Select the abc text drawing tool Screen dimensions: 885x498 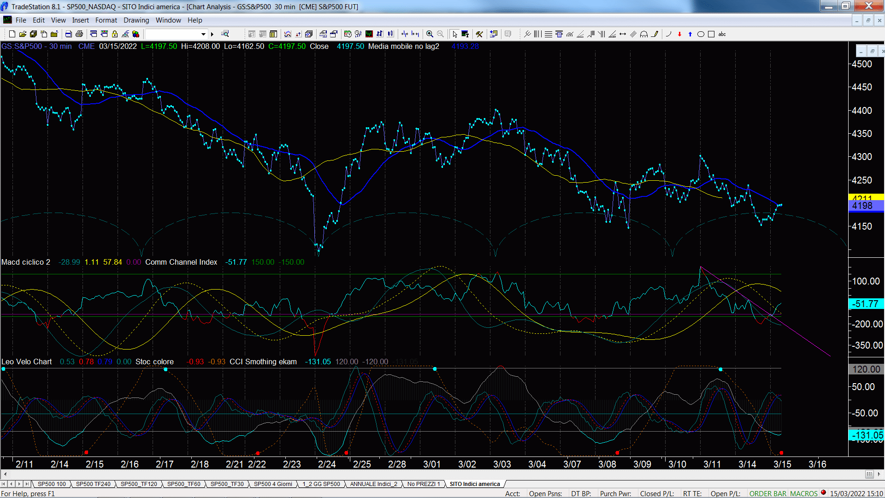722,34
